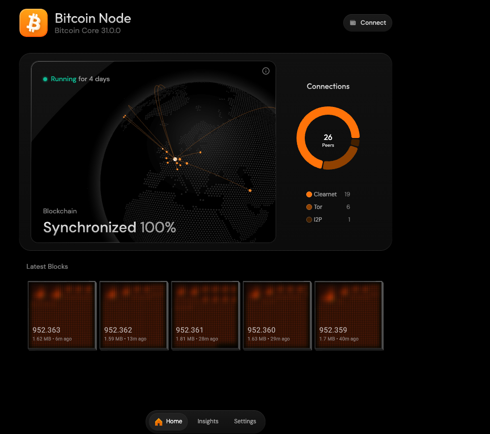Viewport: 490px width, 434px height.
Task: Click the 'Running for 4 days' text
Action: click(80, 79)
